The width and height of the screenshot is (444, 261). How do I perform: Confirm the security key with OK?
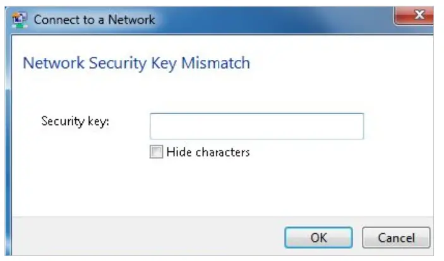click(x=318, y=238)
